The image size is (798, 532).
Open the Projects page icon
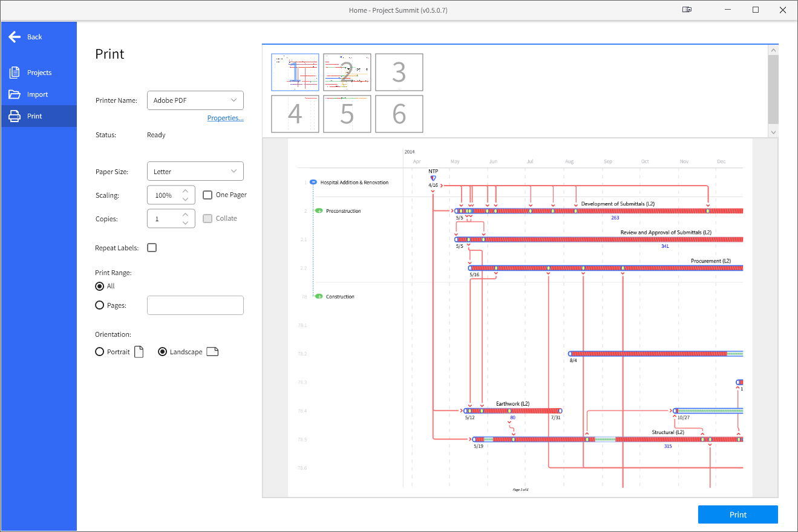pyautogui.click(x=15, y=73)
